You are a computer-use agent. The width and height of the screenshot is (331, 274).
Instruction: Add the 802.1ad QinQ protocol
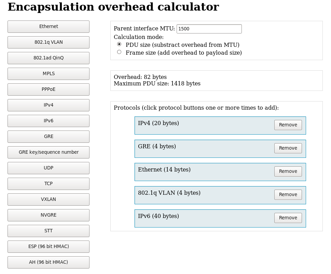tap(49, 58)
